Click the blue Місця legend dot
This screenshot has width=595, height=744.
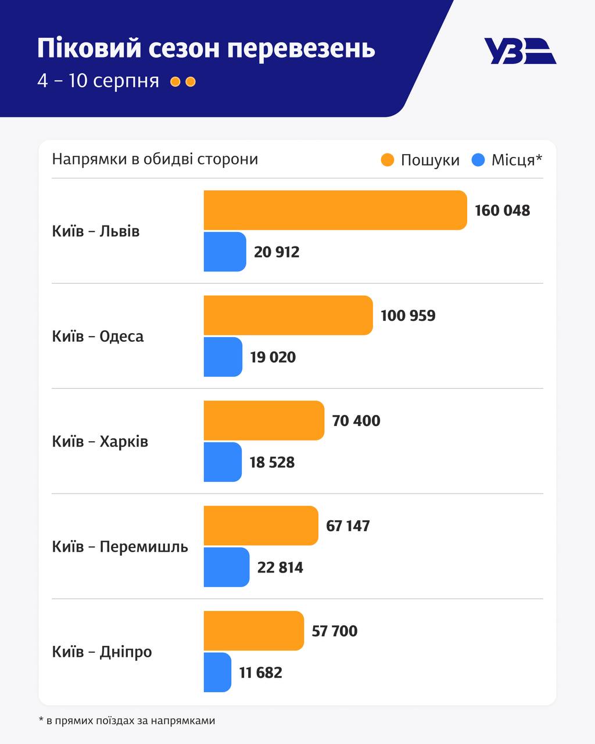tap(478, 160)
